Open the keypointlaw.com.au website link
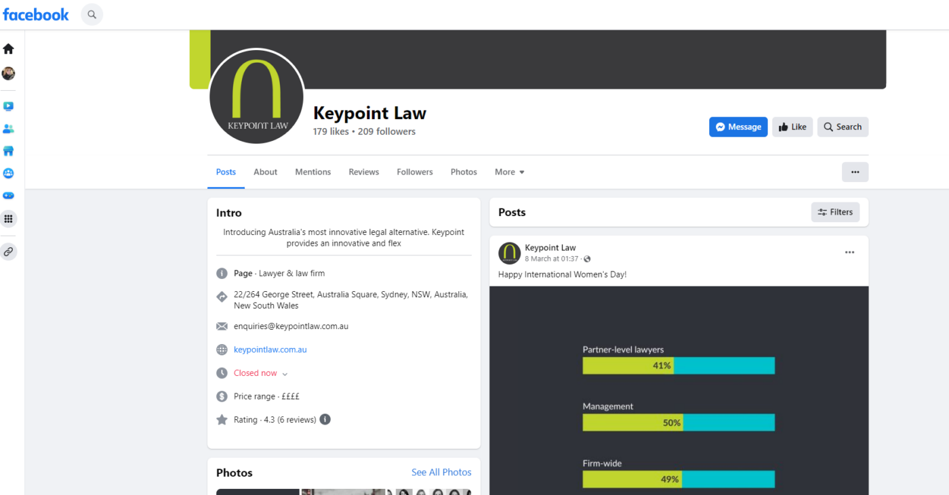 [270, 350]
